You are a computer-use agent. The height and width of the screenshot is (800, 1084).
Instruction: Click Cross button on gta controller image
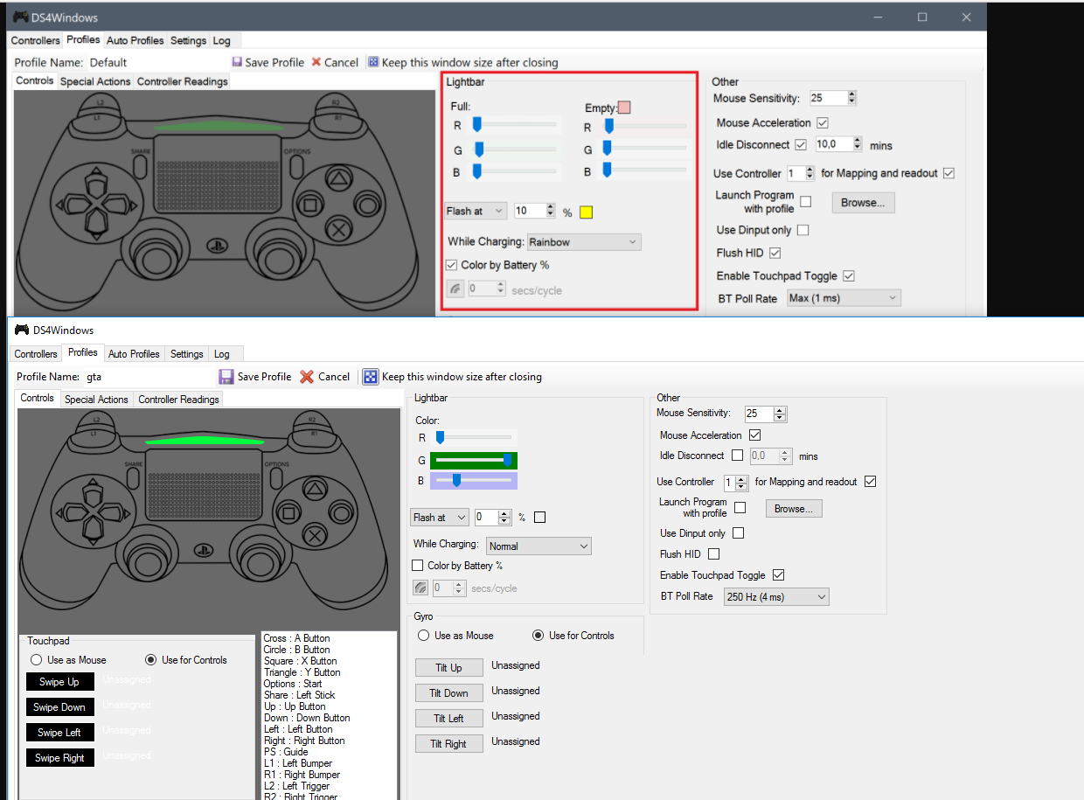click(x=314, y=536)
